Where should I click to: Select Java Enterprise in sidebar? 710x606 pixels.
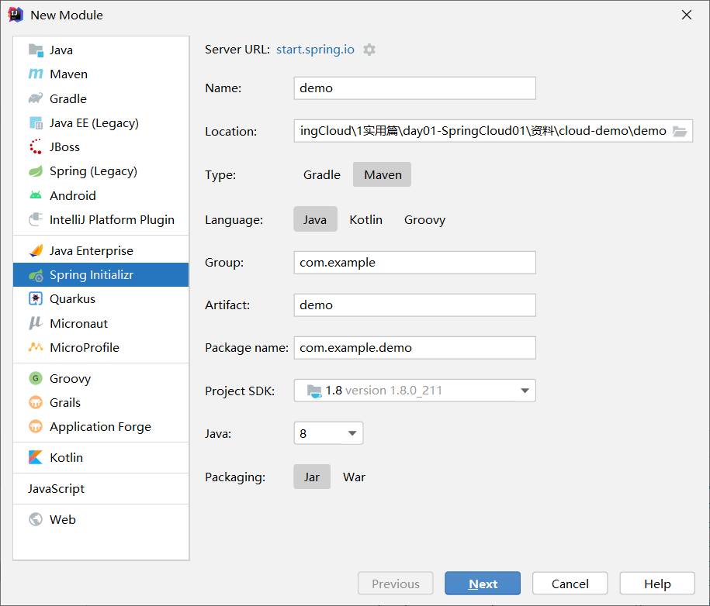coord(101,250)
